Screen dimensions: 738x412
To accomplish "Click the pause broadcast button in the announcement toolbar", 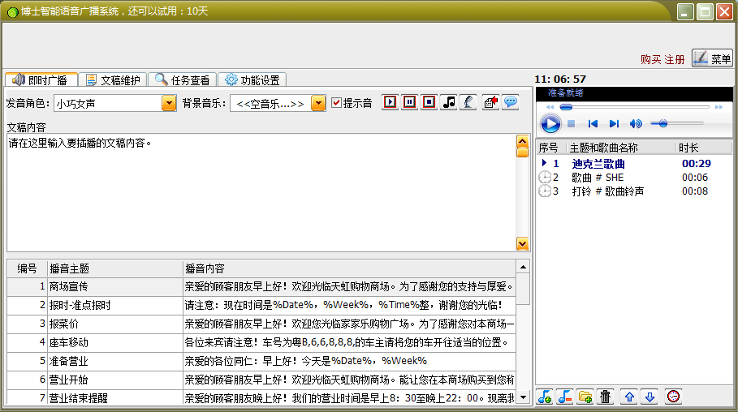I will pyautogui.click(x=410, y=102).
